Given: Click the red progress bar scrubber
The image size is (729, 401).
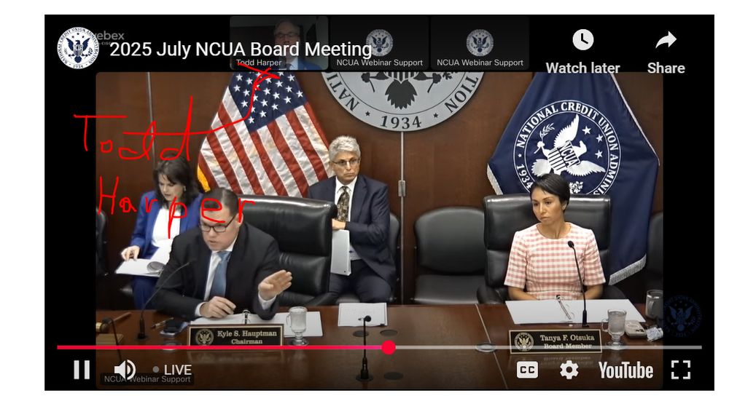Looking at the screenshot, I should [389, 347].
